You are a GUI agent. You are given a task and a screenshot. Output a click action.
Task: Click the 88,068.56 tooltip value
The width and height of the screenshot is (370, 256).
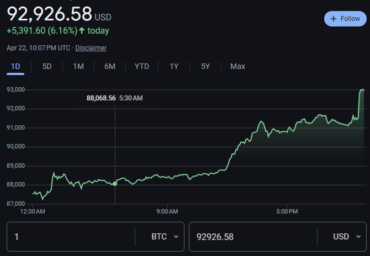click(x=101, y=98)
